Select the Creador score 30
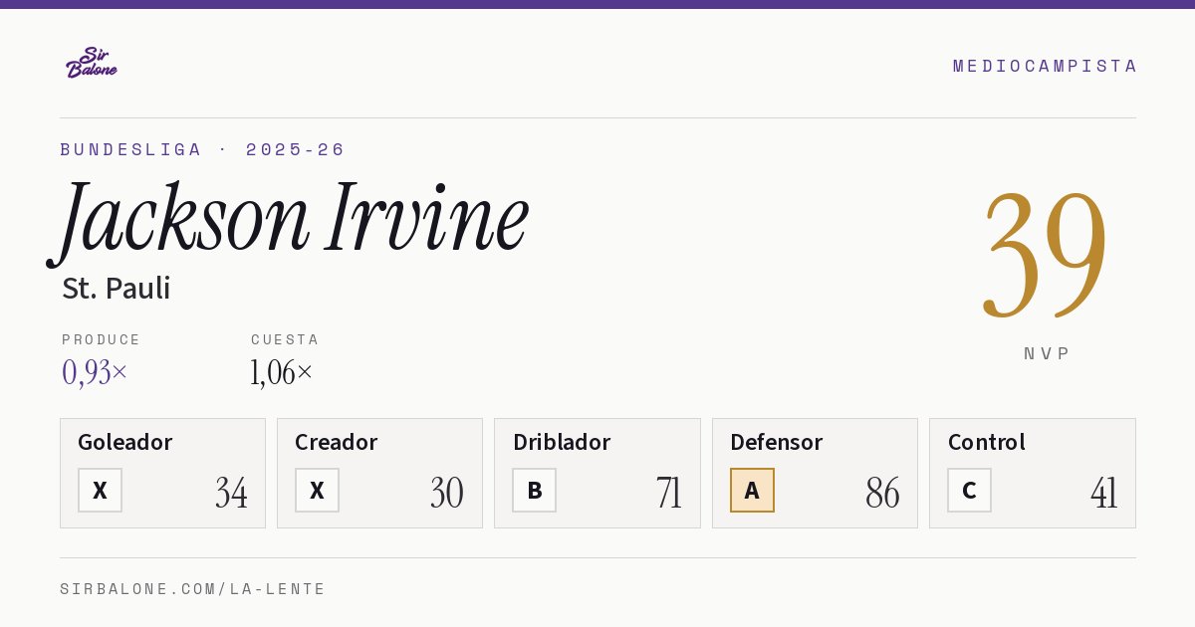 [x=447, y=493]
